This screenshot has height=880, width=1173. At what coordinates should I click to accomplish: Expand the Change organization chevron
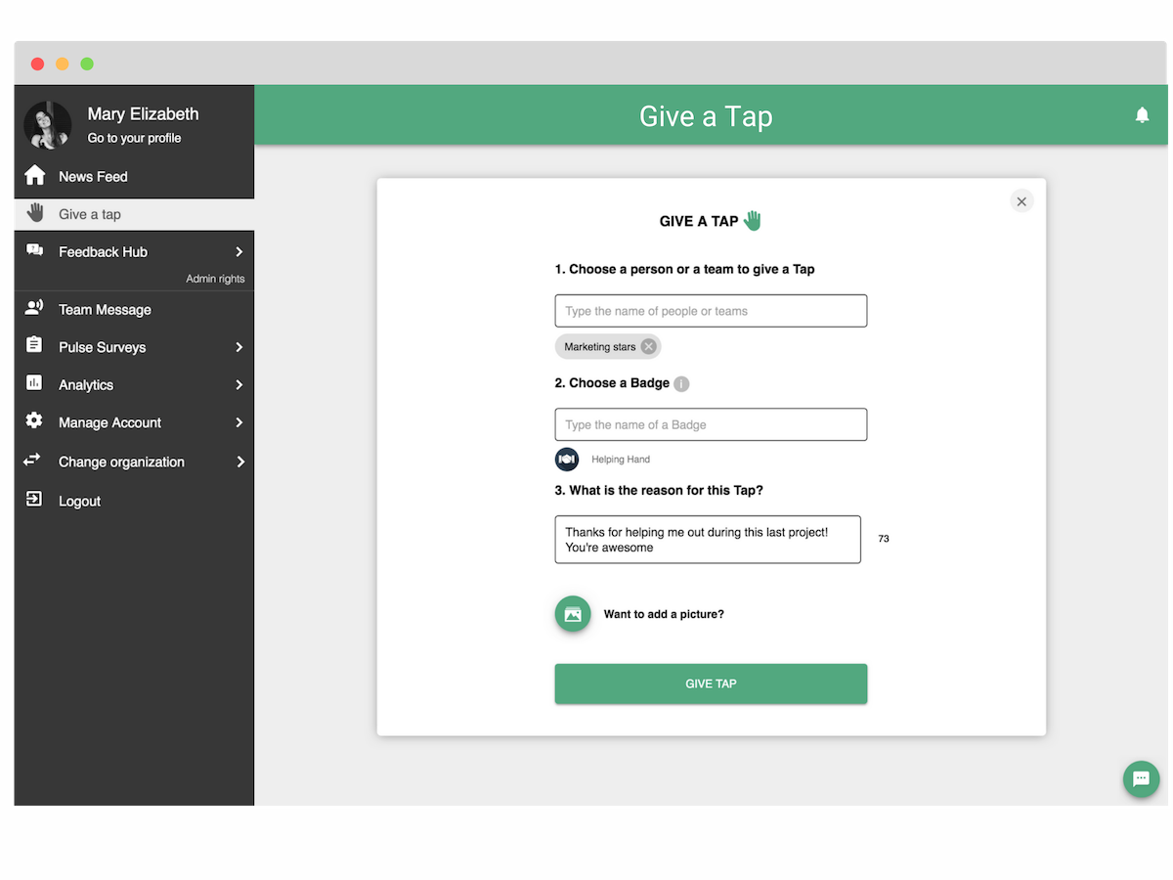point(240,462)
